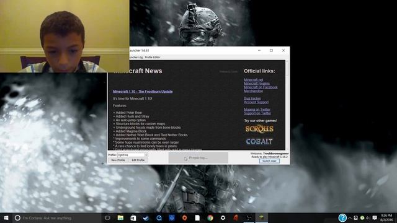397x223 pixels.
Task: Select the Minecraft launcher taskbar icon
Action: pyautogui.click(x=261, y=217)
